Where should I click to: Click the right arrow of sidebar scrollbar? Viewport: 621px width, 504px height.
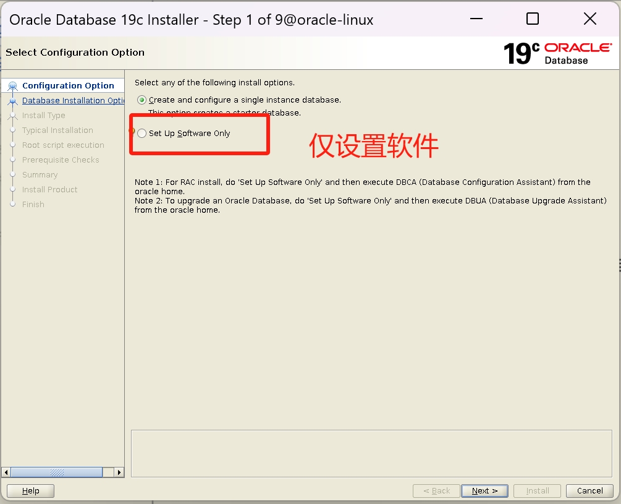pyautogui.click(x=119, y=472)
